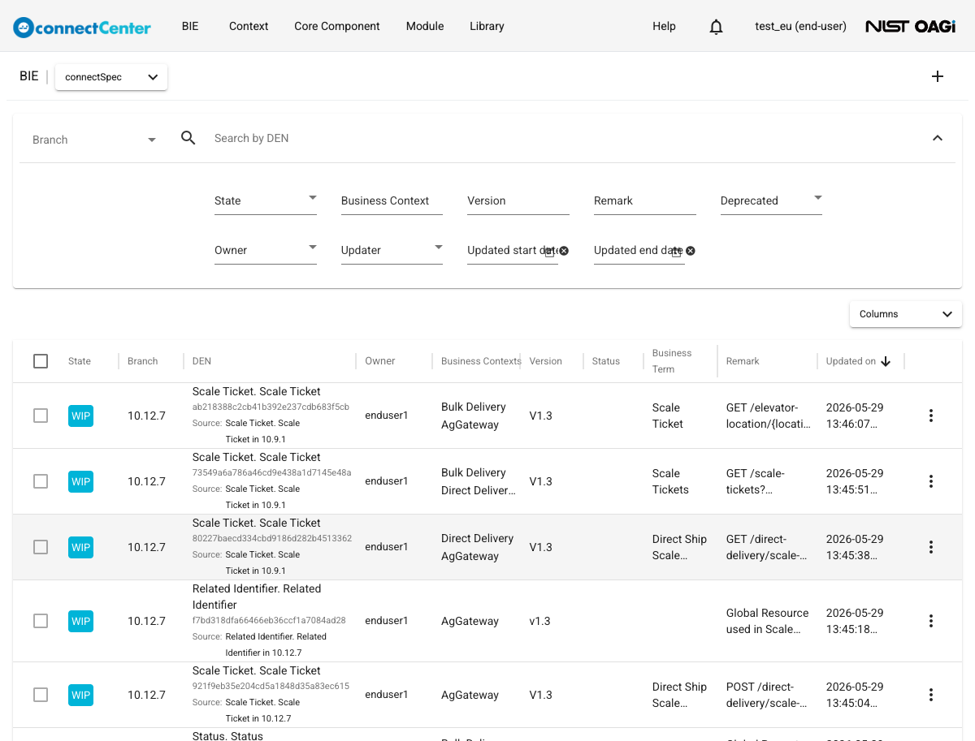This screenshot has height=741, width=975.
Task: Open row menu for POST /direct-delivery BIE
Action: 931,695
